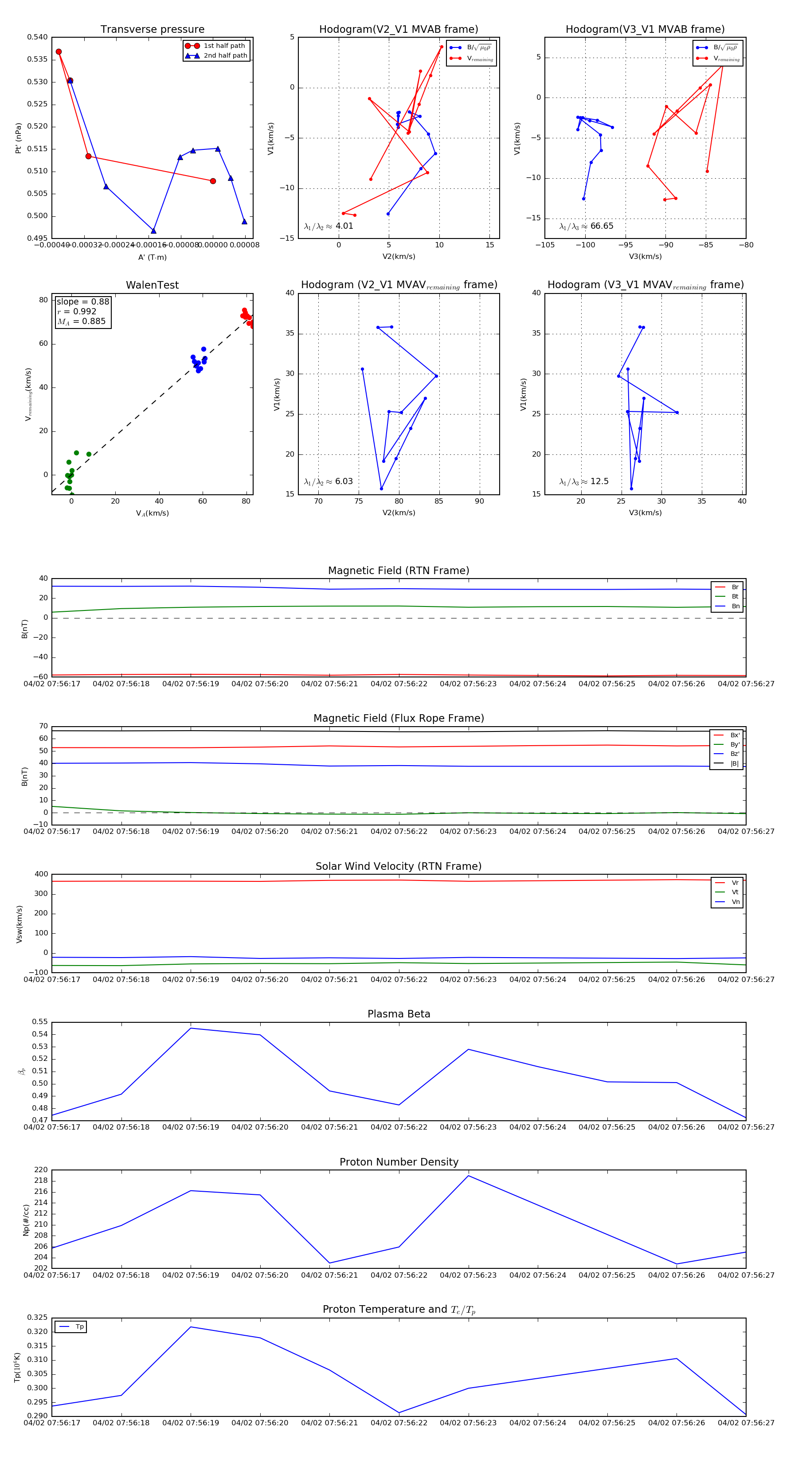Click the 'Vr' legend entry
Screen dimensions: 798x1463
[727, 883]
